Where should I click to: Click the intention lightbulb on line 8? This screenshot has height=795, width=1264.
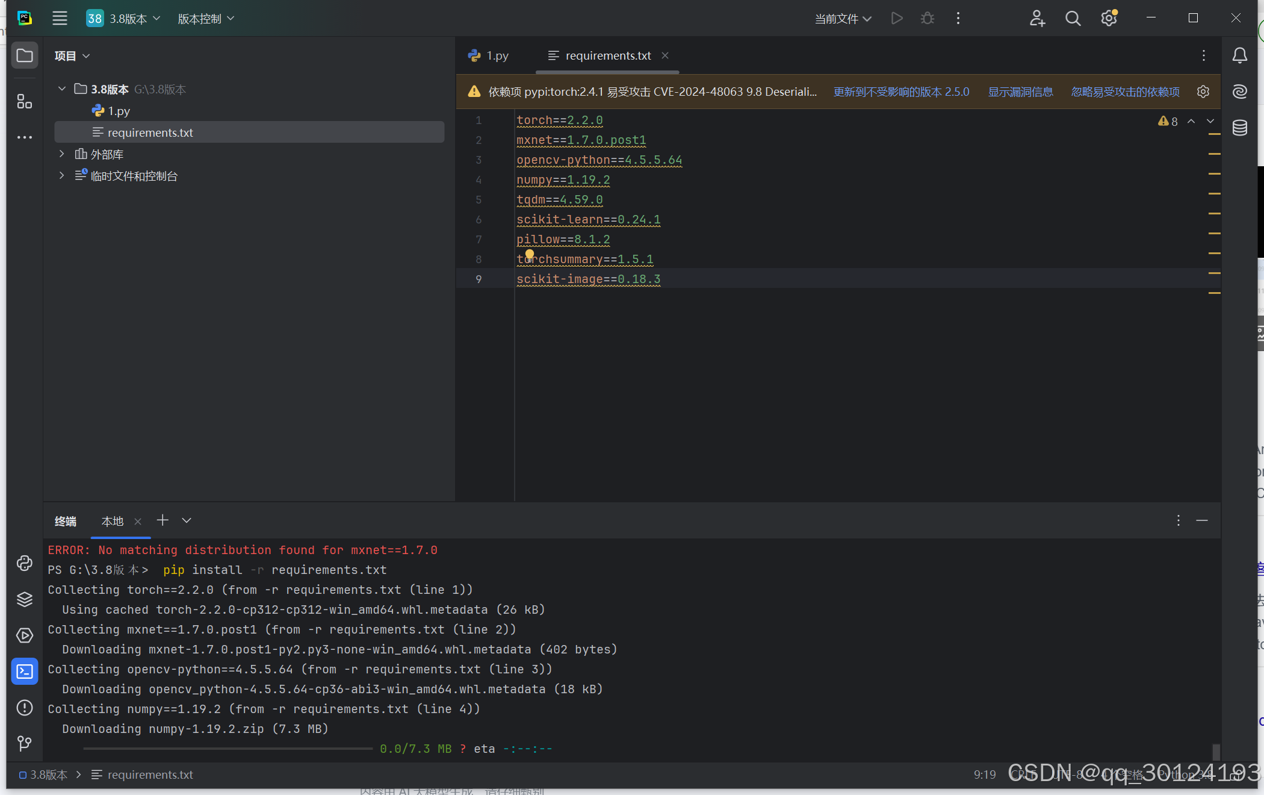coord(530,255)
